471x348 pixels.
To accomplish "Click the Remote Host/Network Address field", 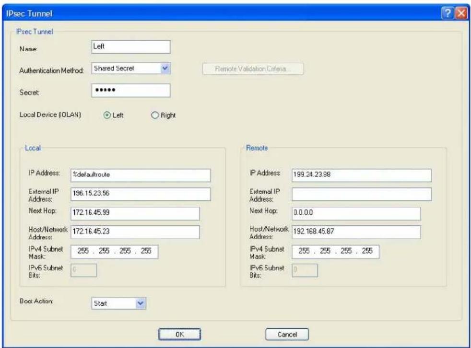I will (356, 232).
